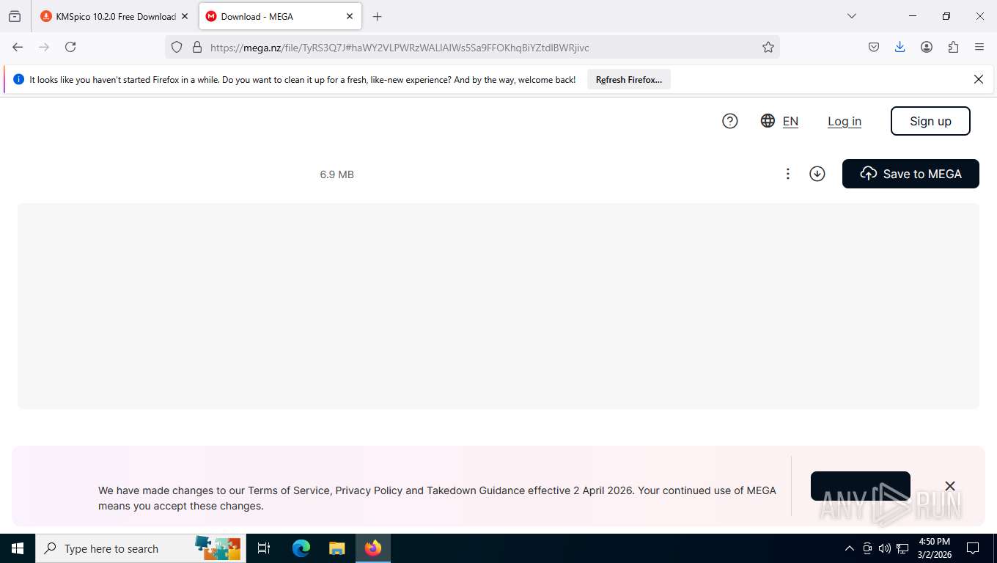
Task: View site security padlock info
Action: [x=196, y=47]
